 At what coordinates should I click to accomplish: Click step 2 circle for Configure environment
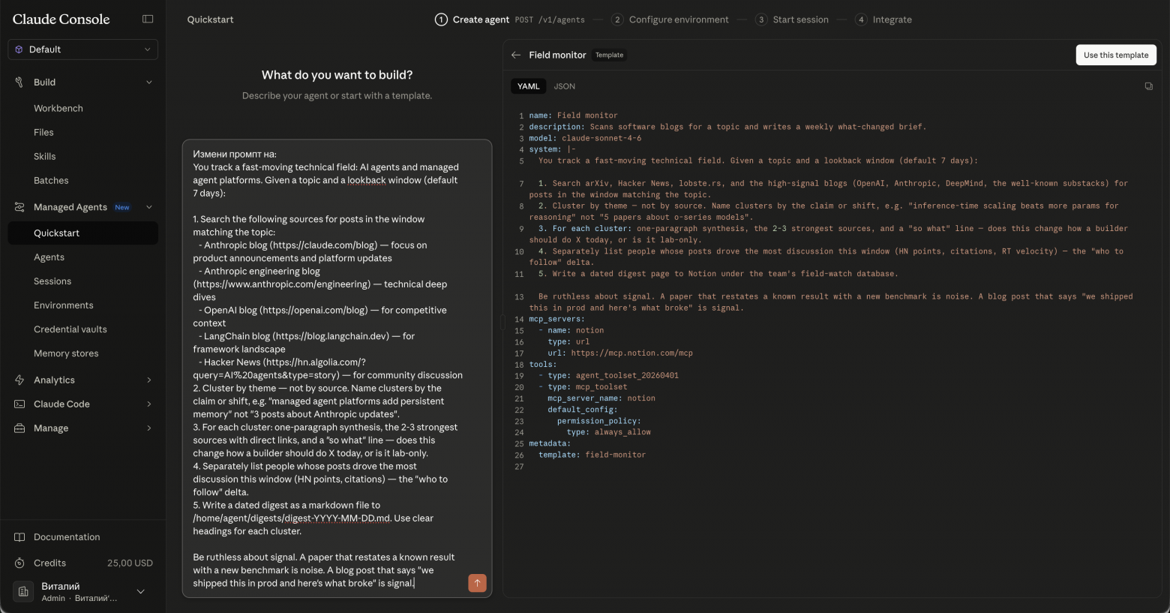(x=617, y=20)
